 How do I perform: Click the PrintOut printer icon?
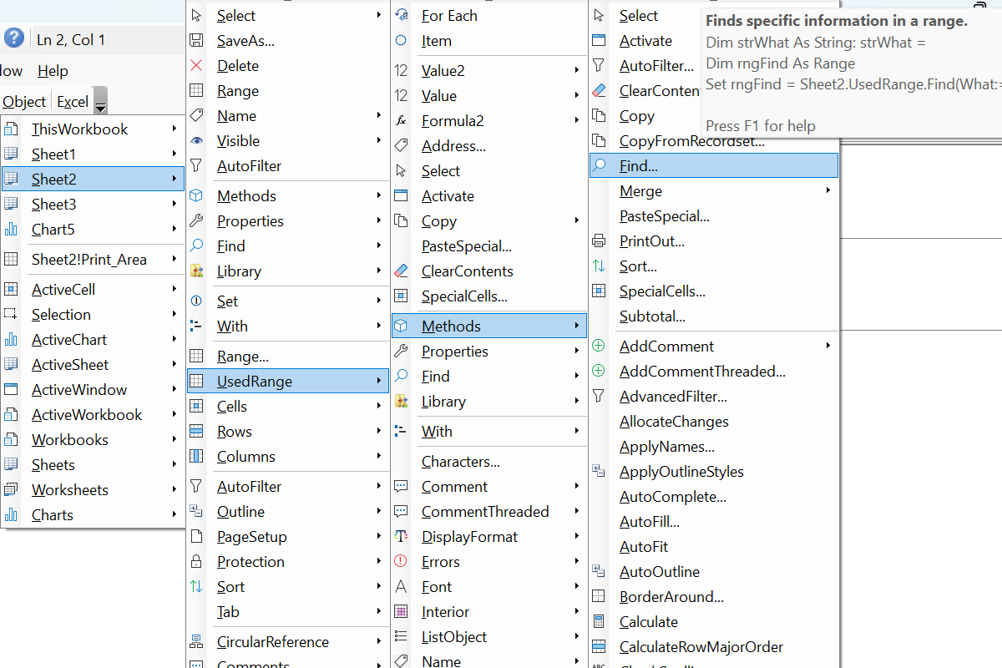pos(599,240)
